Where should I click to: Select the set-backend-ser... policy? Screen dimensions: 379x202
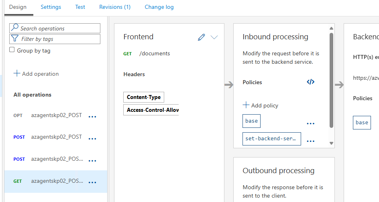pyautogui.click(x=272, y=139)
